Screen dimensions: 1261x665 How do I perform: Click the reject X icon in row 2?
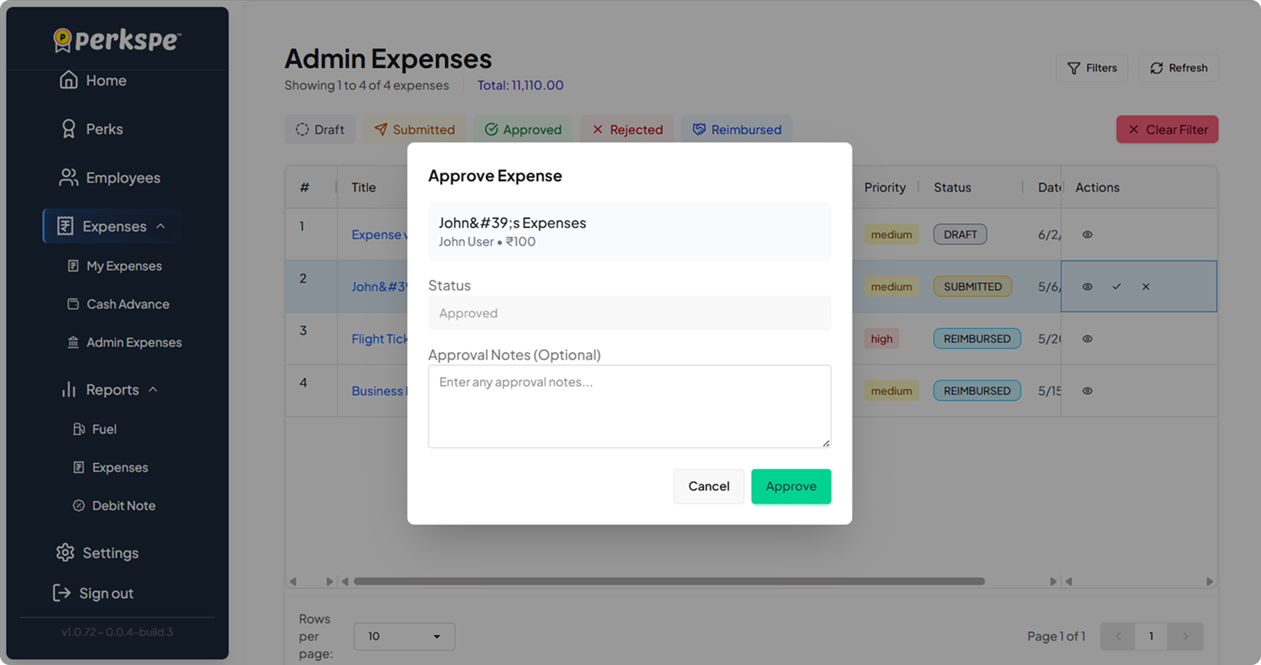[x=1146, y=287]
